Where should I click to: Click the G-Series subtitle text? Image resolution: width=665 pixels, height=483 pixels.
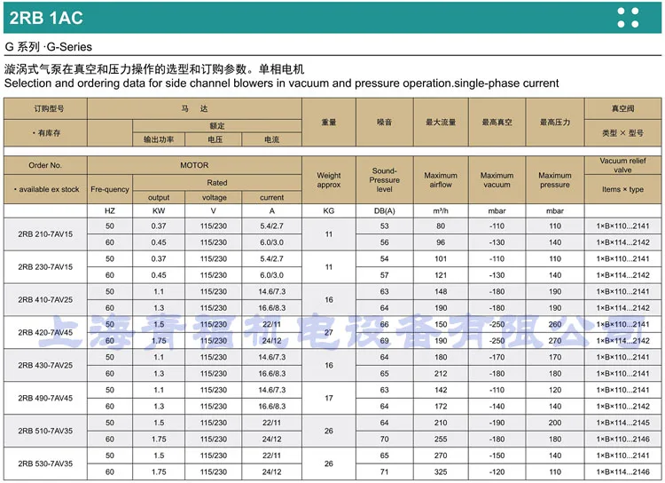49,47
